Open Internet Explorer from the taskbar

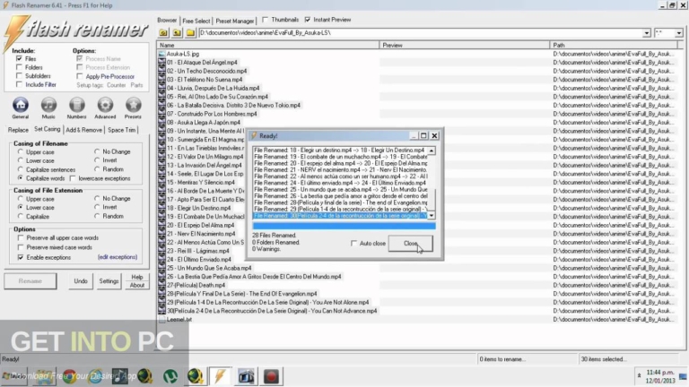point(94,376)
